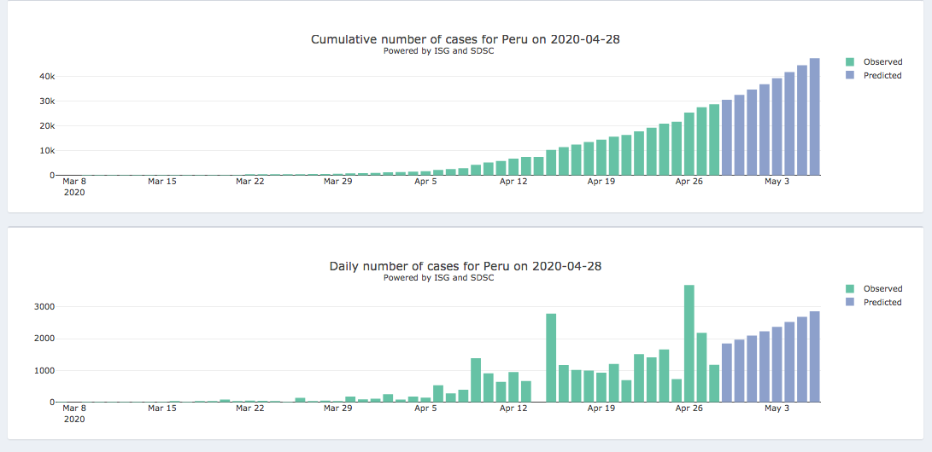
Task: Select first blue predicted bar in cumulative chart
Action: [726, 137]
